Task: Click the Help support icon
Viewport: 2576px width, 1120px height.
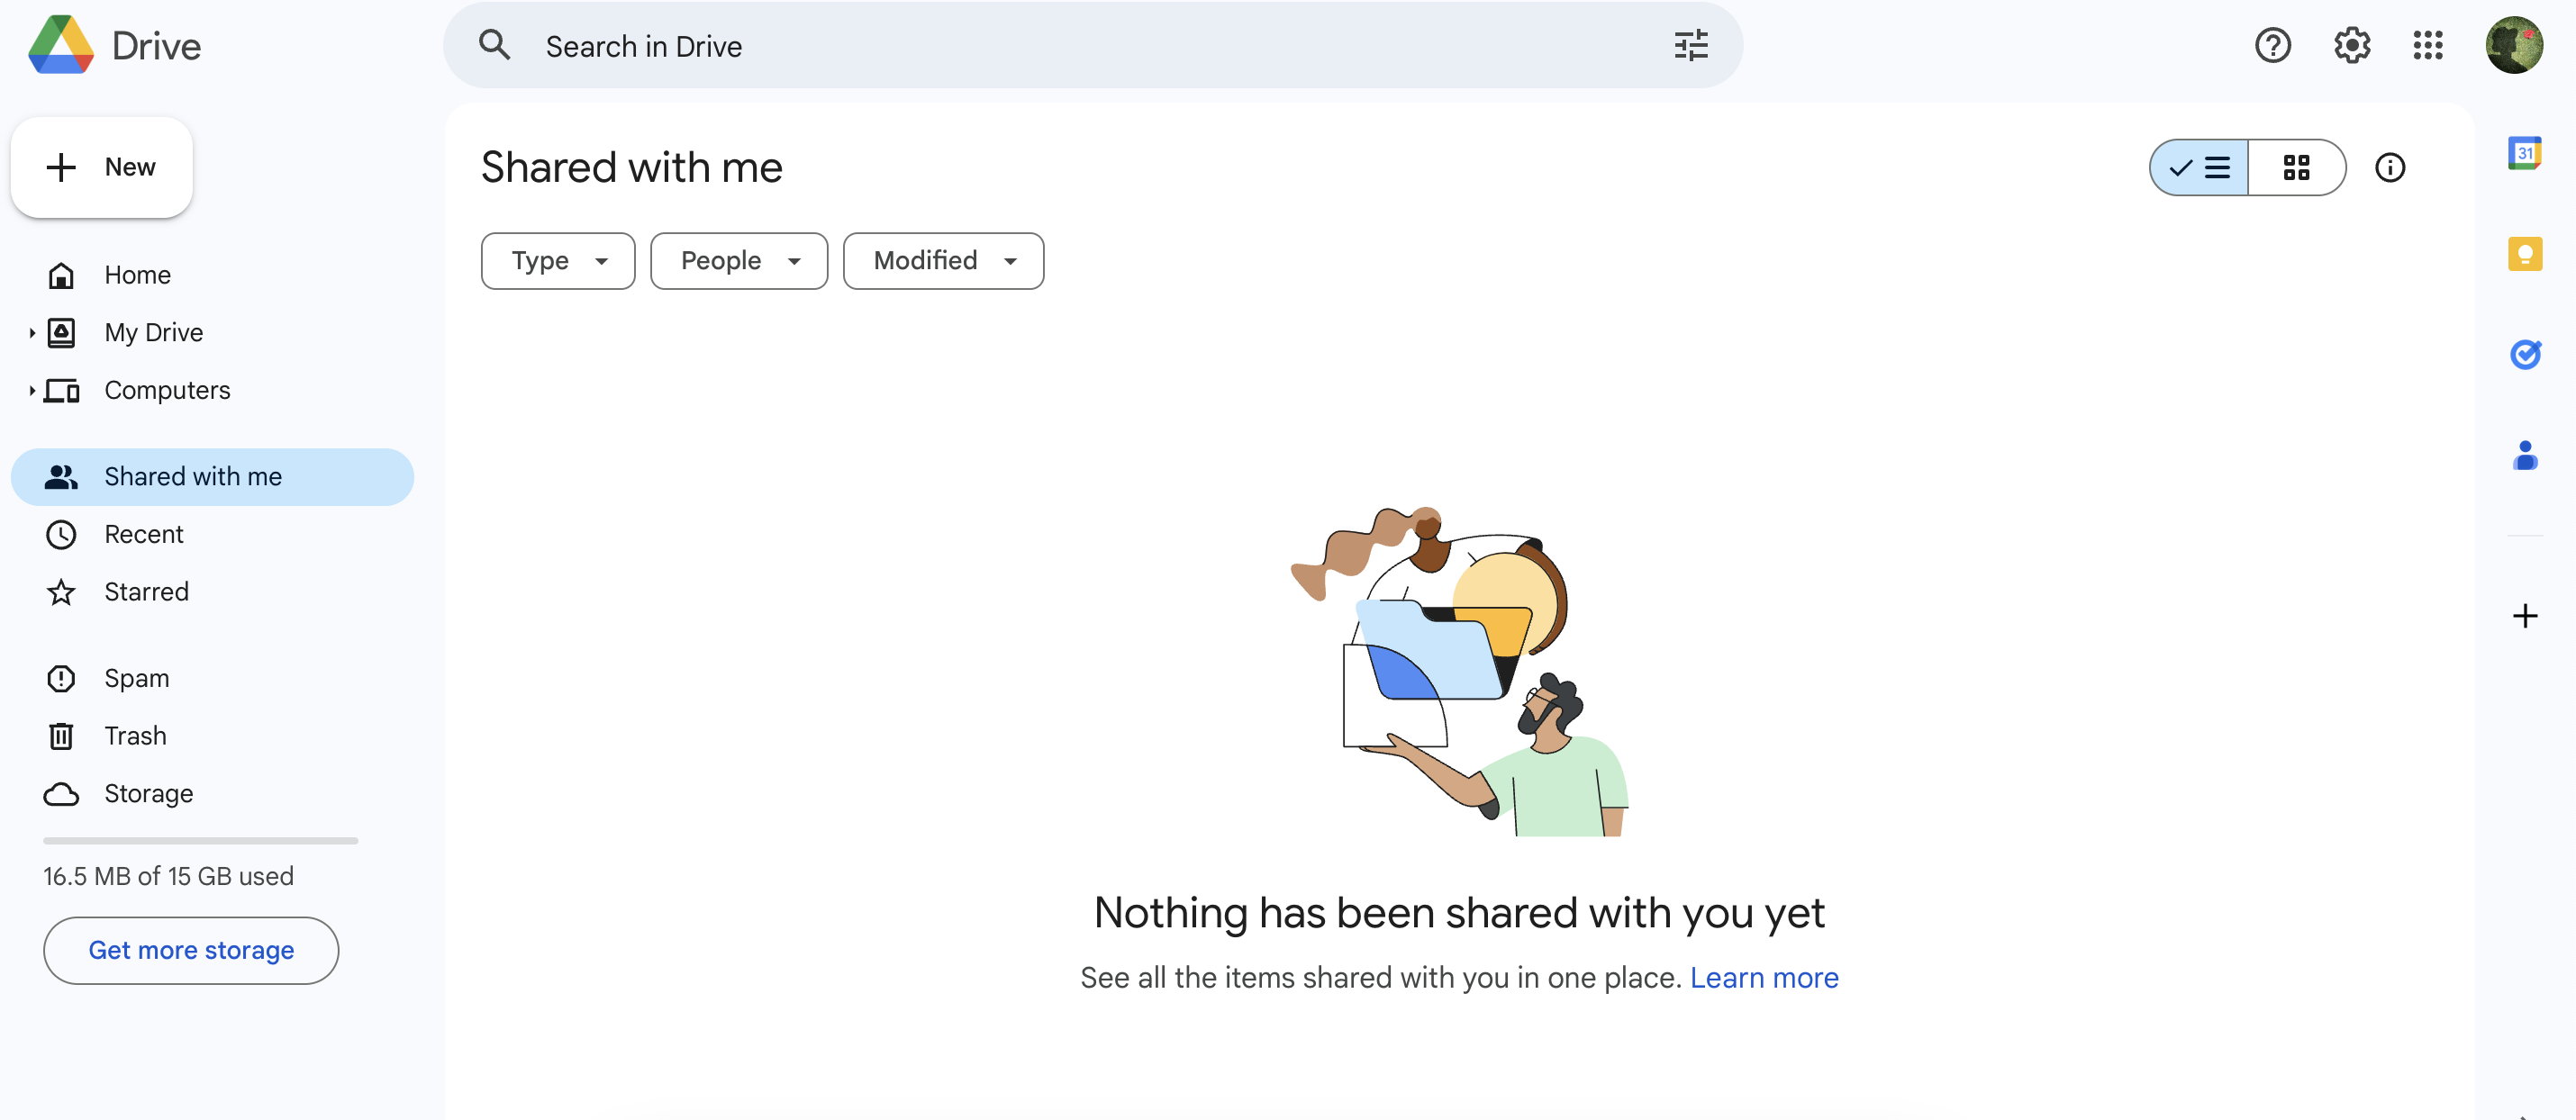Action: tap(2272, 45)
